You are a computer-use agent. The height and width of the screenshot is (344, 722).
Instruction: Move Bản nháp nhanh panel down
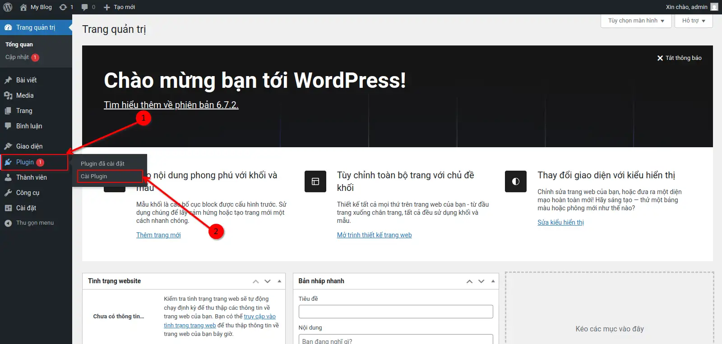tap(481, 281)
